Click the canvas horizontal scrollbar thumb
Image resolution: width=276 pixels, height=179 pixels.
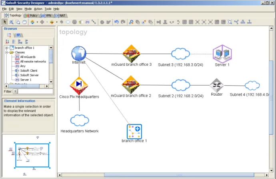coord(179,175)
